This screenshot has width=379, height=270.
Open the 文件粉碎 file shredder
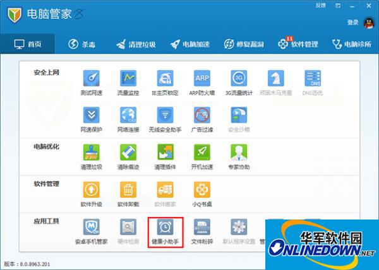(202, 231)
